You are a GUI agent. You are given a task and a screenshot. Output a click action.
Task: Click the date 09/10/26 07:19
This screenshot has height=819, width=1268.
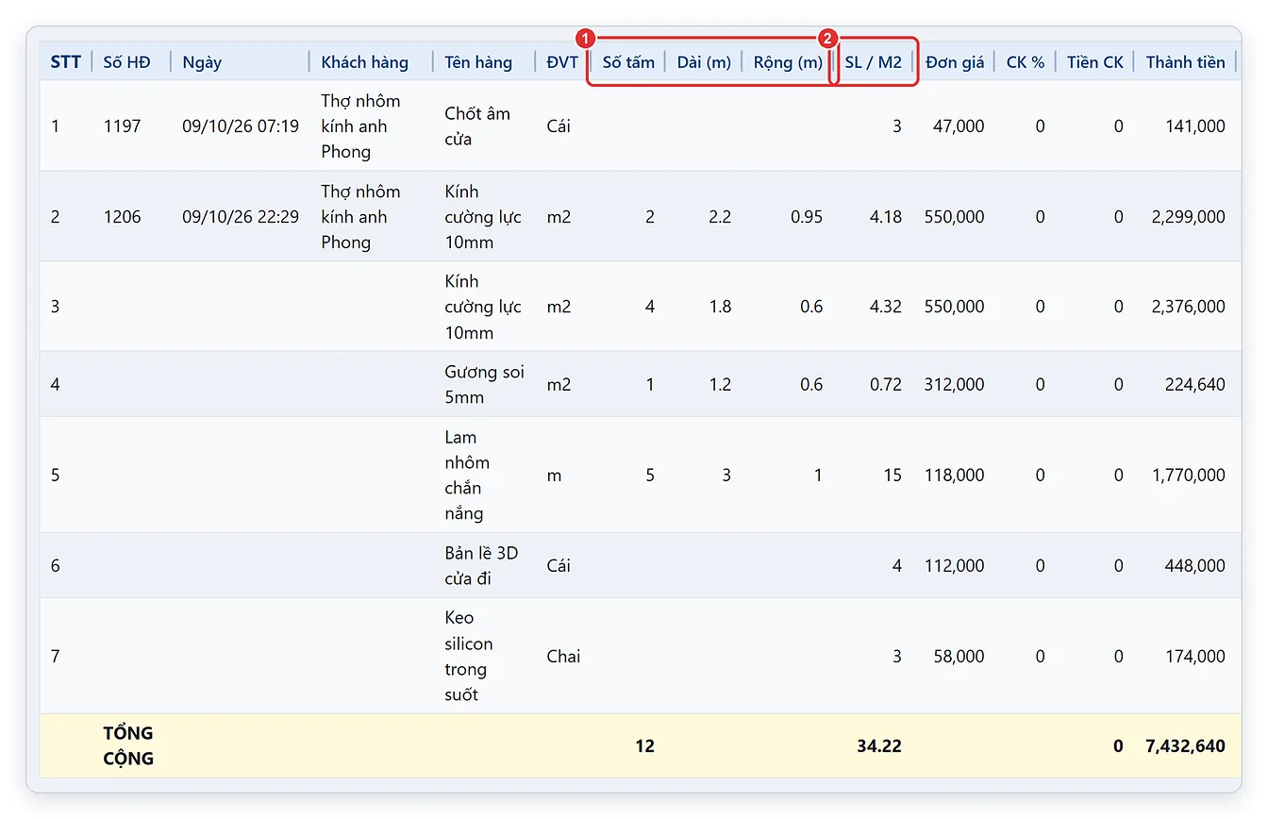pos(241,125)
